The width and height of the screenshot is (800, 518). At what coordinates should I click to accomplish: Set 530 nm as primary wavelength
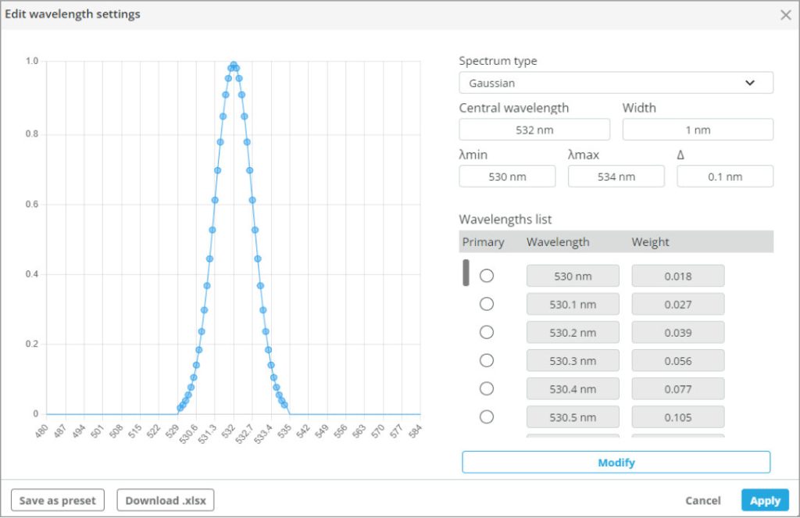487,276
